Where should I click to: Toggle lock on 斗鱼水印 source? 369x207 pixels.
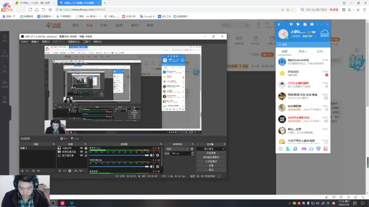(x=86, y=148)
